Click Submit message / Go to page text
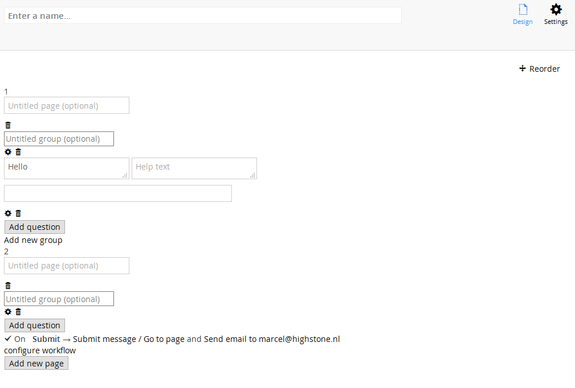The image size is (575, 388). pos(129,339)
